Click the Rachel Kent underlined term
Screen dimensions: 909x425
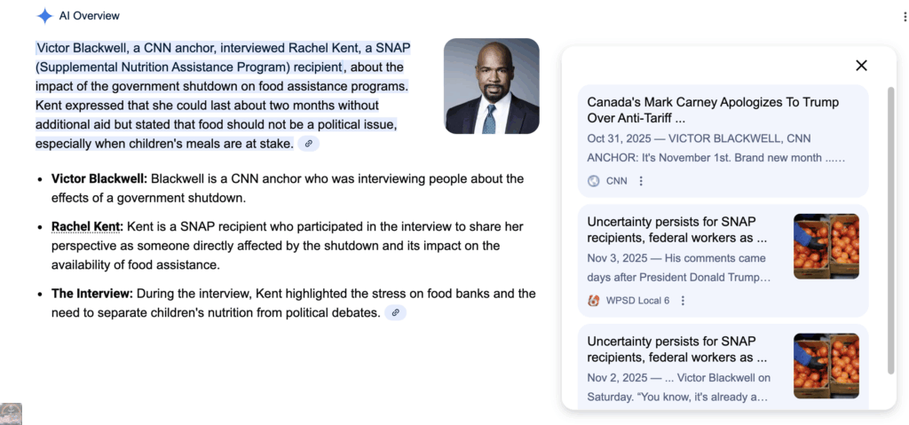pyautogui.click(x=87, y=226)
